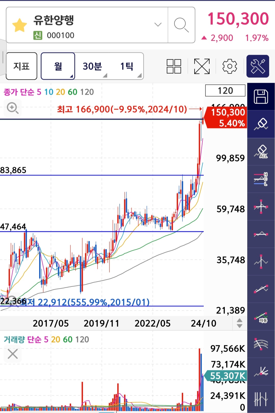
Task: Open the 거래량 단순 volume legend
Action: tap(46, 339)
